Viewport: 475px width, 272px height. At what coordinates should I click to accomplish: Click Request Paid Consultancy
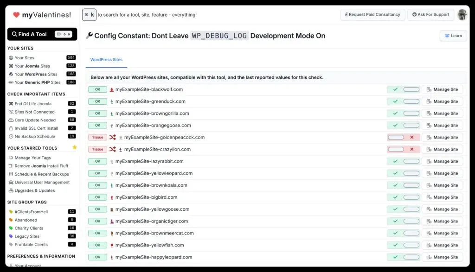[x=372, y=14]
